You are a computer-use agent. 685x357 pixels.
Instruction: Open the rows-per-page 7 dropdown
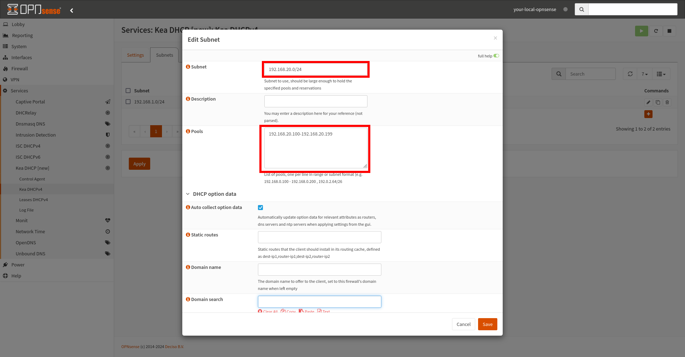coord(645,74)
